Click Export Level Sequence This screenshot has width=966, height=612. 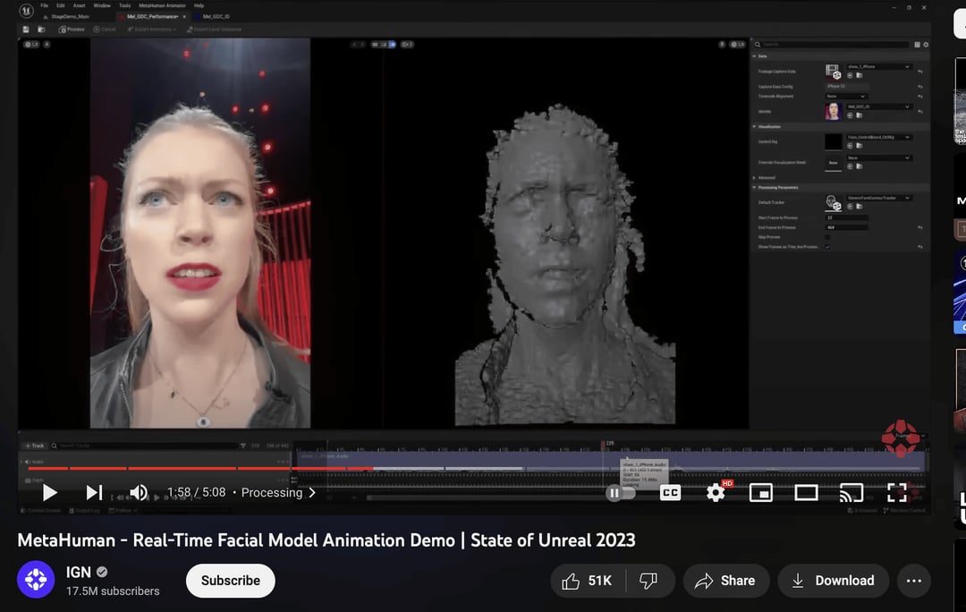214,29
